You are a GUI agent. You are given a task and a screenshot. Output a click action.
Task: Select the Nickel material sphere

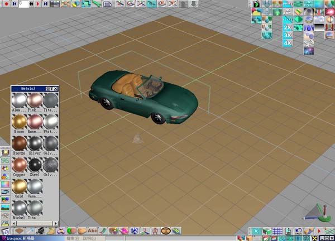pyautogui.click(x=20, y=208)
